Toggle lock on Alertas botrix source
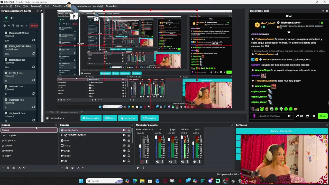 pyautogui.click(x=129, y=130)
